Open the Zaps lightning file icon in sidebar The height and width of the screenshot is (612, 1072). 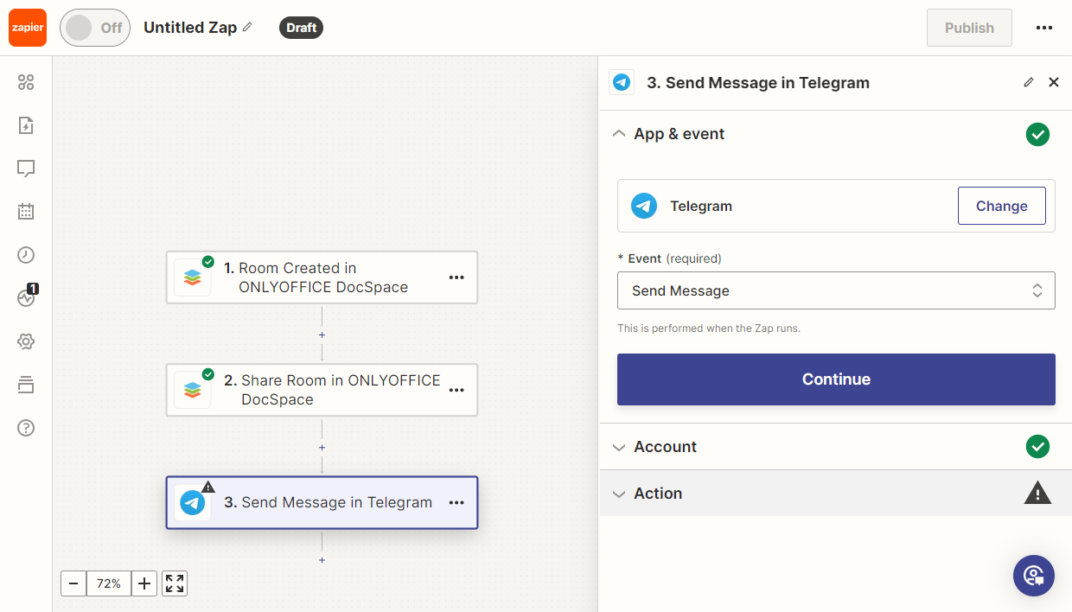point(26,126)
